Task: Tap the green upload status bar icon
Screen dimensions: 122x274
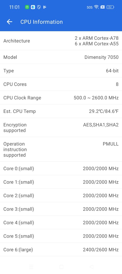Action: point(27,7)
